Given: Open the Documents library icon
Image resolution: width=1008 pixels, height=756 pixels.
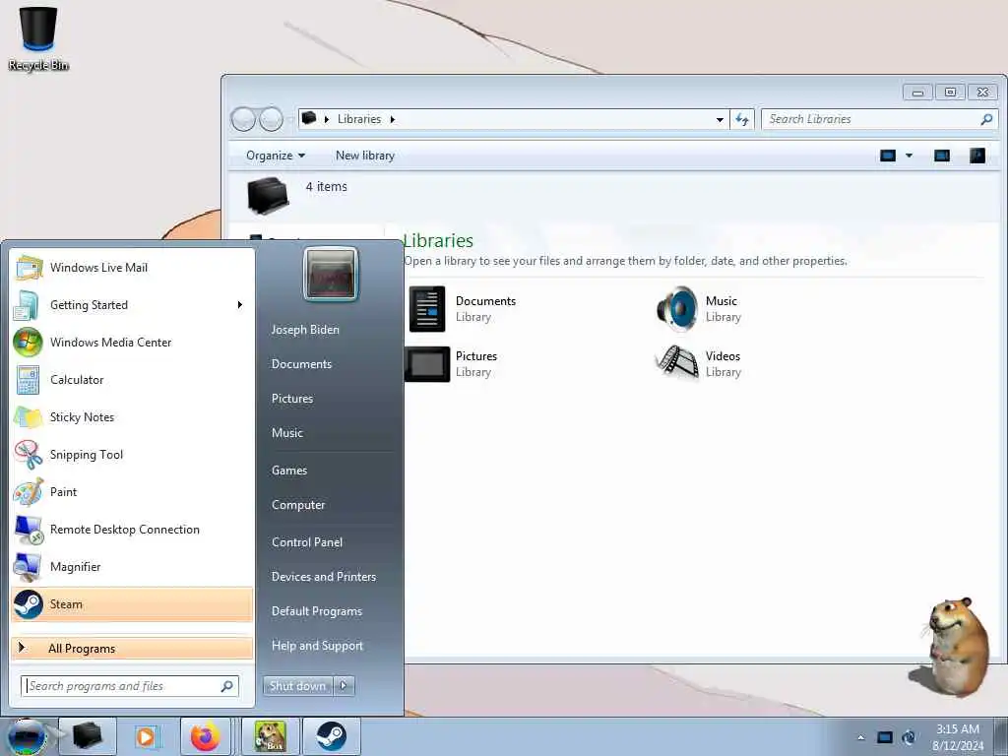Looking at the screenshot, I should [x=427, y=309].
